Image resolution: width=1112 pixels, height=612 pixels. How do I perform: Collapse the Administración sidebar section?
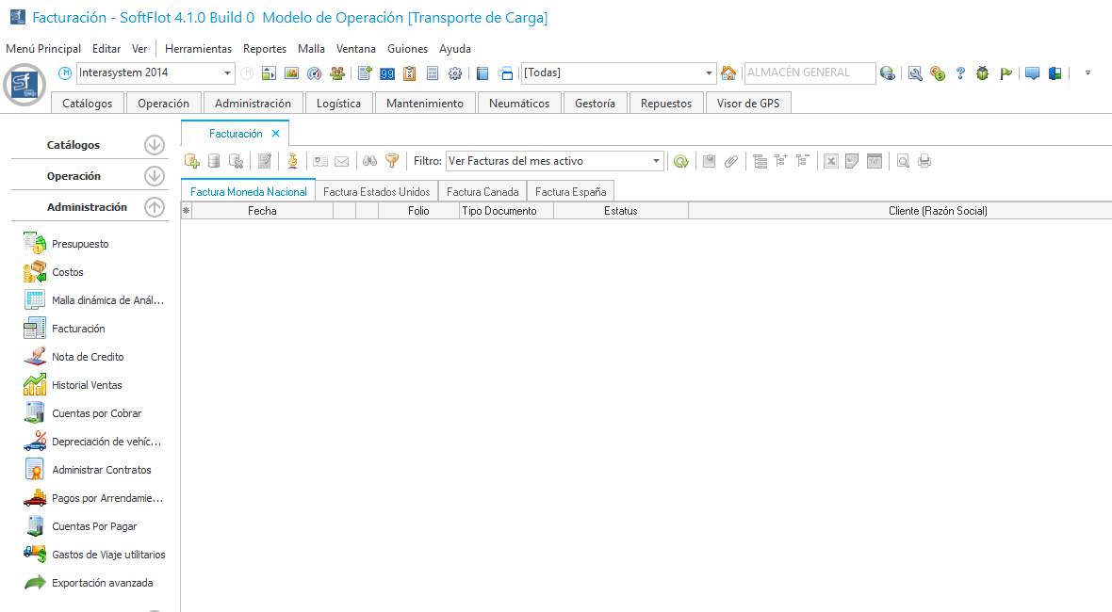click(x=155, y=207)
